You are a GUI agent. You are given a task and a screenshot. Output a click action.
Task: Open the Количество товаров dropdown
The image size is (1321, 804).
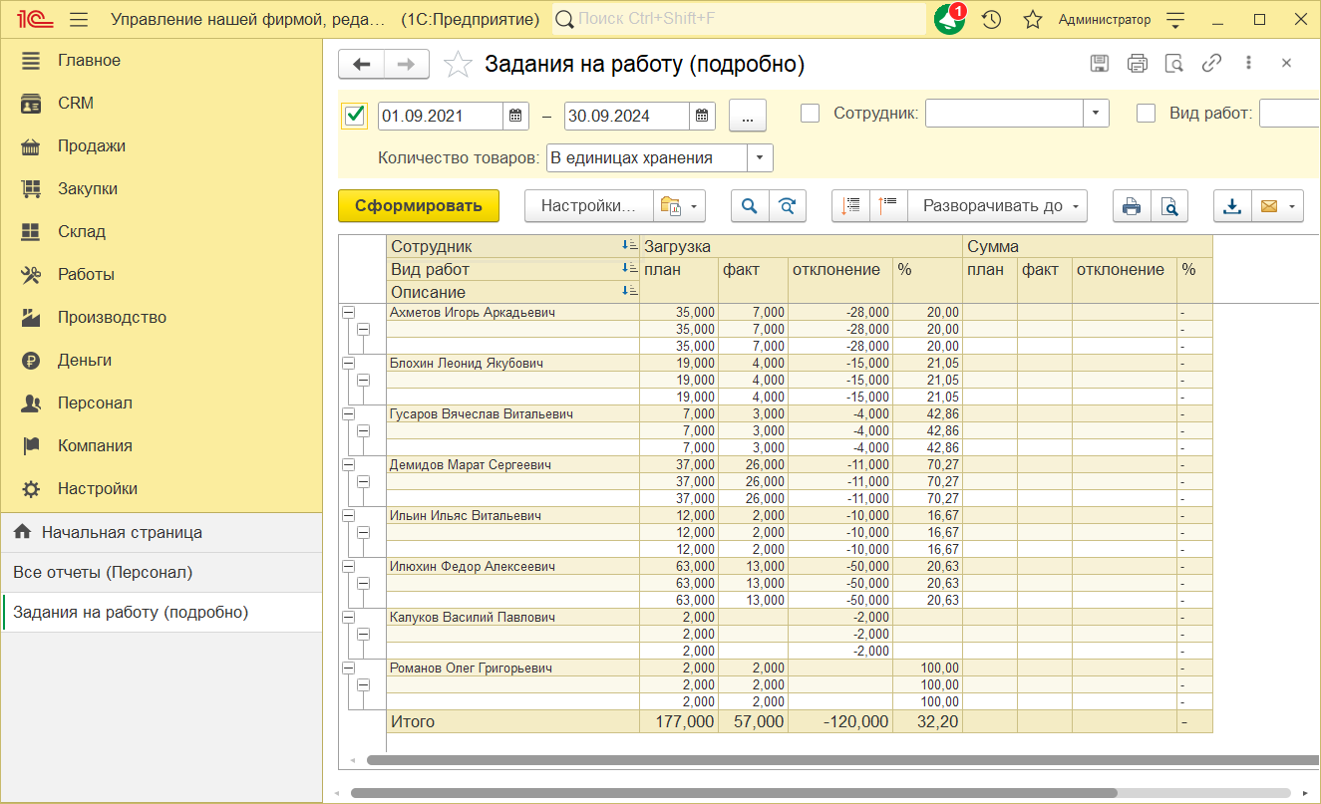point(760,158)
